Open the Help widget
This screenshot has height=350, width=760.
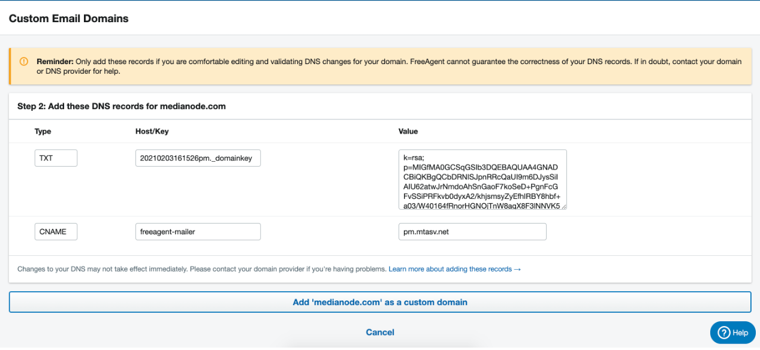tap(732, 333)
